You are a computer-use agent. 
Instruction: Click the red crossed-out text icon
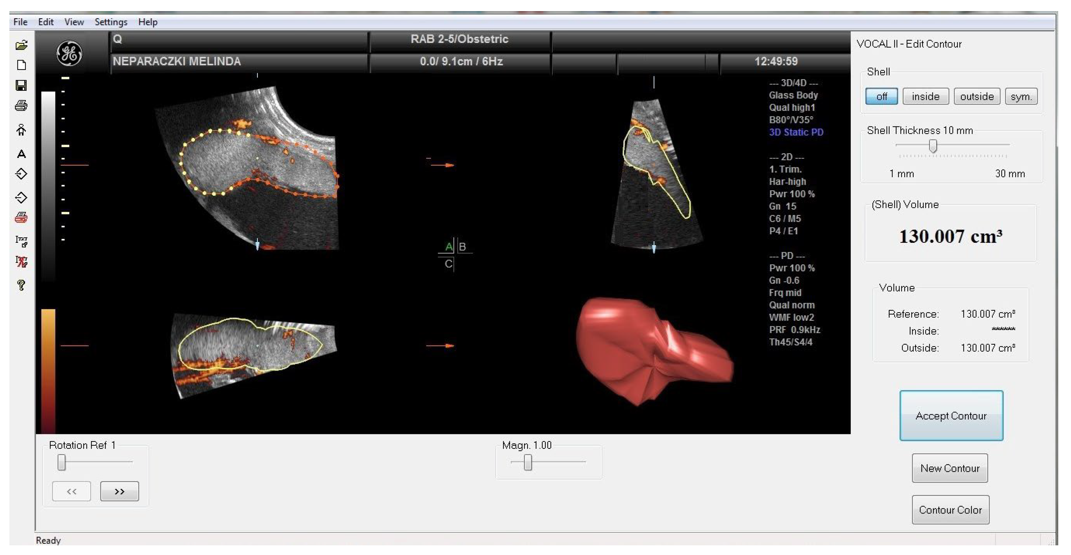(x=21, y=262)
